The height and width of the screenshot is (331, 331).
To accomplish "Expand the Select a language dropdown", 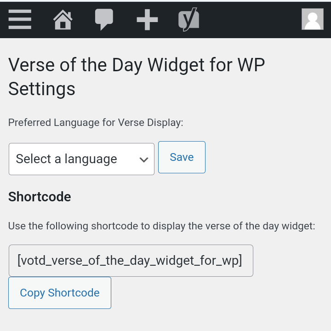I will pos(81,159).
